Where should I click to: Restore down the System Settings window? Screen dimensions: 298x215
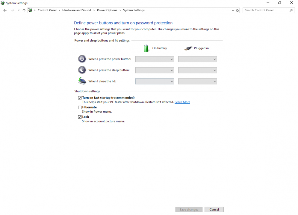coord(279,3)
